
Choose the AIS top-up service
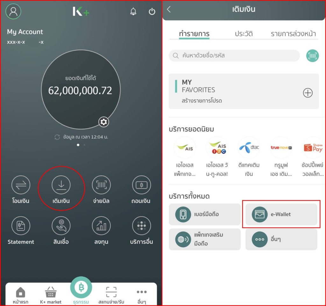pos(185,148)
